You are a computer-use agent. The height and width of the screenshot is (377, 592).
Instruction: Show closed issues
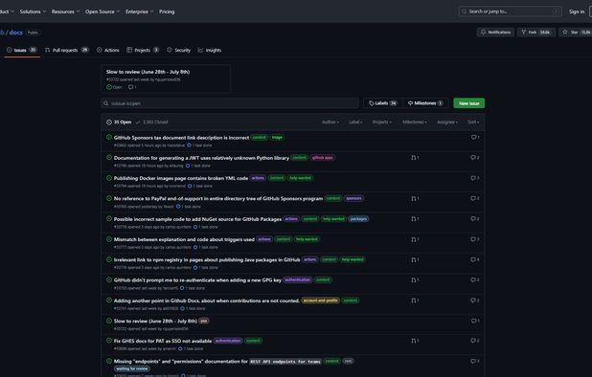[x=151, y=122]
